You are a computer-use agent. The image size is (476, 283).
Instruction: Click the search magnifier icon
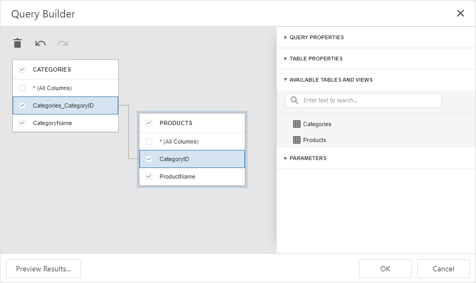(x=294, y=100)
